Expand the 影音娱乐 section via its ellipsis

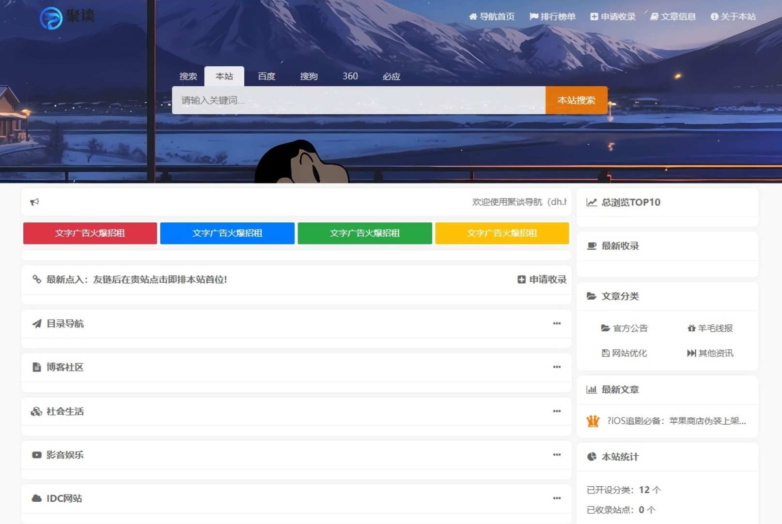[557, 455]
